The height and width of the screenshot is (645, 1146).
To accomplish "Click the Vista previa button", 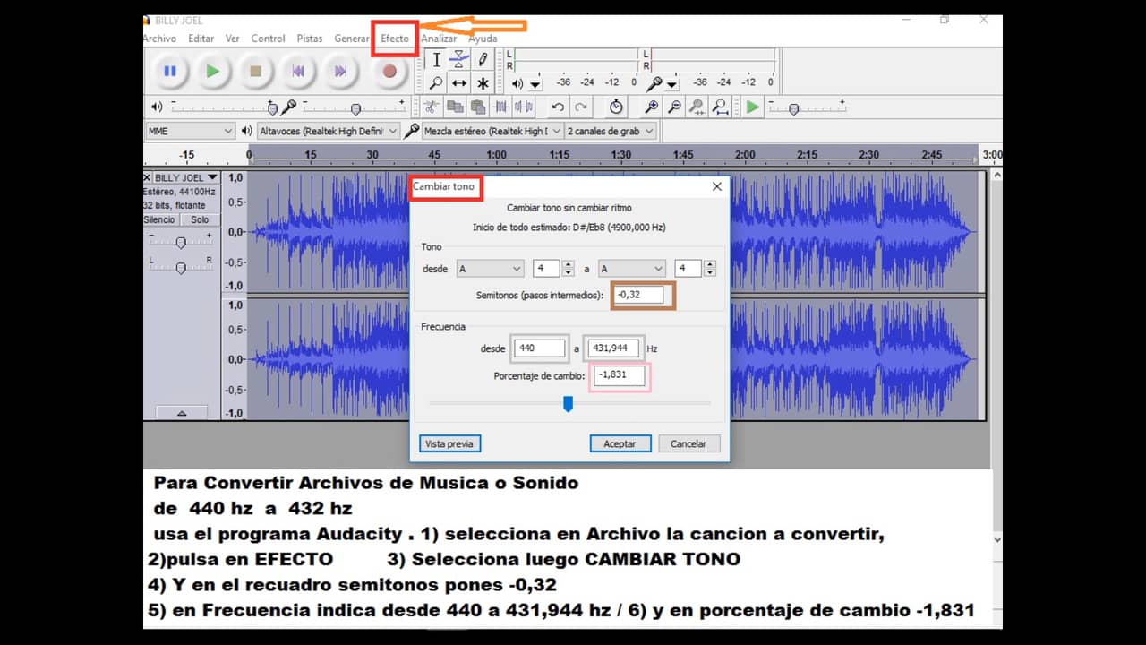I will tap(450, 443).
